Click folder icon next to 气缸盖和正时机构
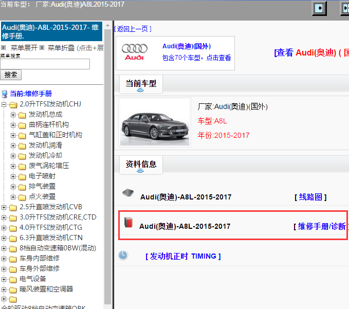 [22, 135]
